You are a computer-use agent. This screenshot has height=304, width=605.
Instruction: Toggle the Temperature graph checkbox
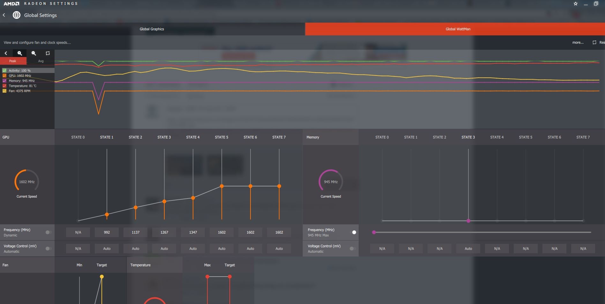(4, 86)
